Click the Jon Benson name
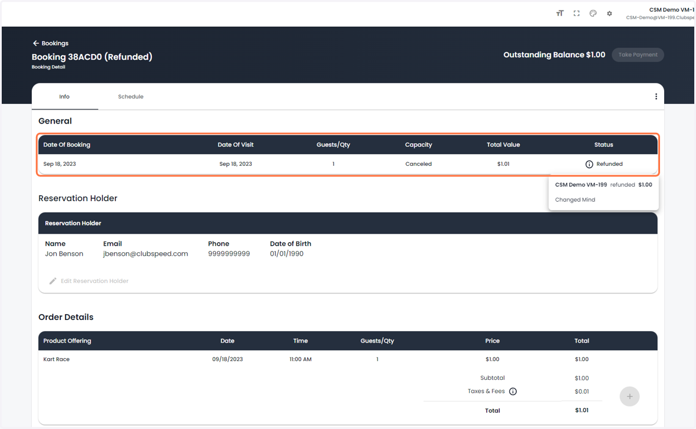Screen dimensions: 696x429 (x=64, y=254)
